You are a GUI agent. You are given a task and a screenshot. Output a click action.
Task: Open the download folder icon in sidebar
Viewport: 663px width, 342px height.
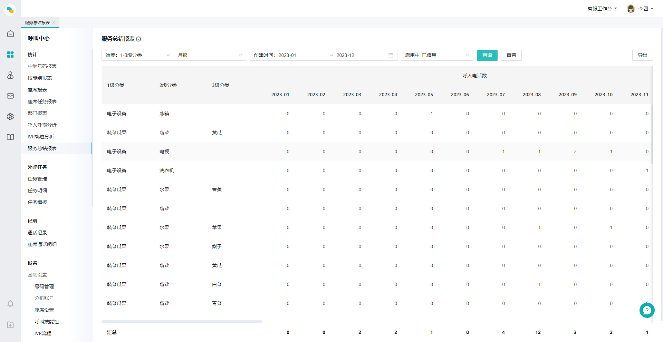[x=10, y=325]
